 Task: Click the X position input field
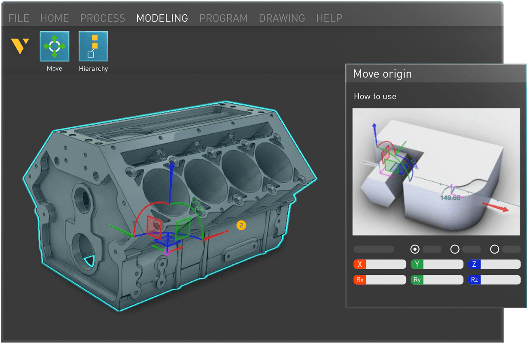pos(385,264)
